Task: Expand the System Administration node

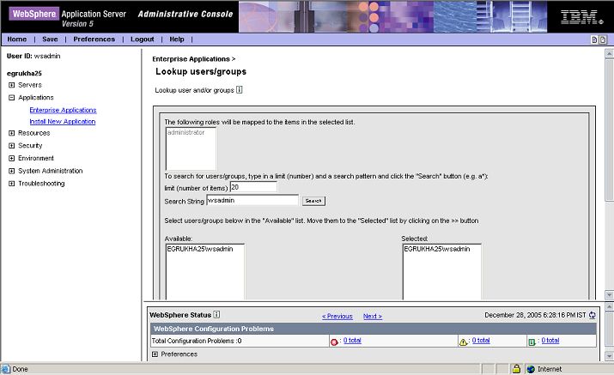Action: pyautogui.click(x=12, y=171)
